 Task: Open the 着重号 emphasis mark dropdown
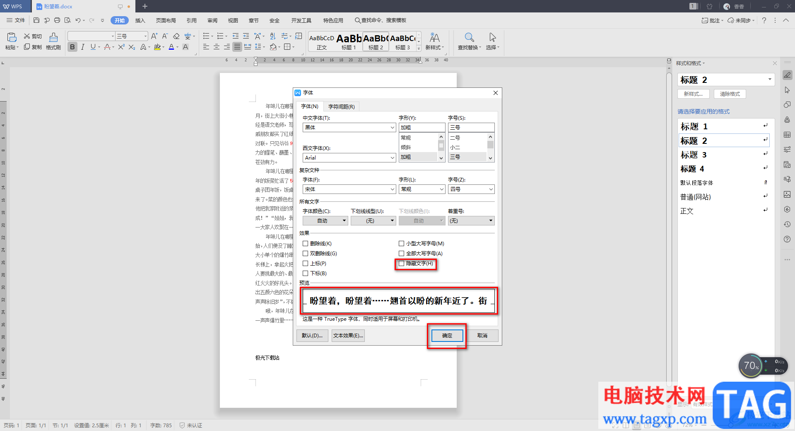471,221
